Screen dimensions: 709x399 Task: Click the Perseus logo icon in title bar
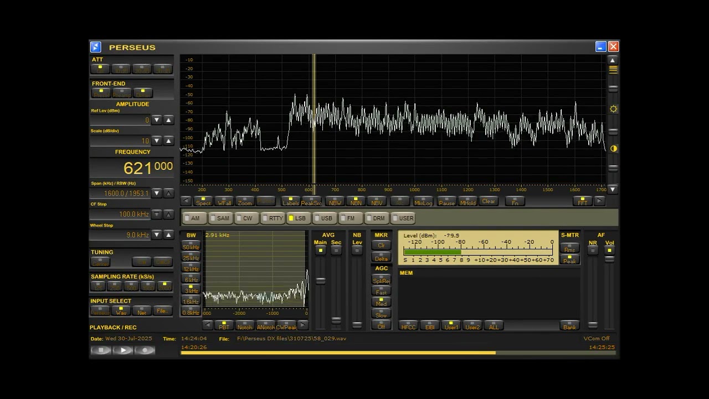[95, 47]
